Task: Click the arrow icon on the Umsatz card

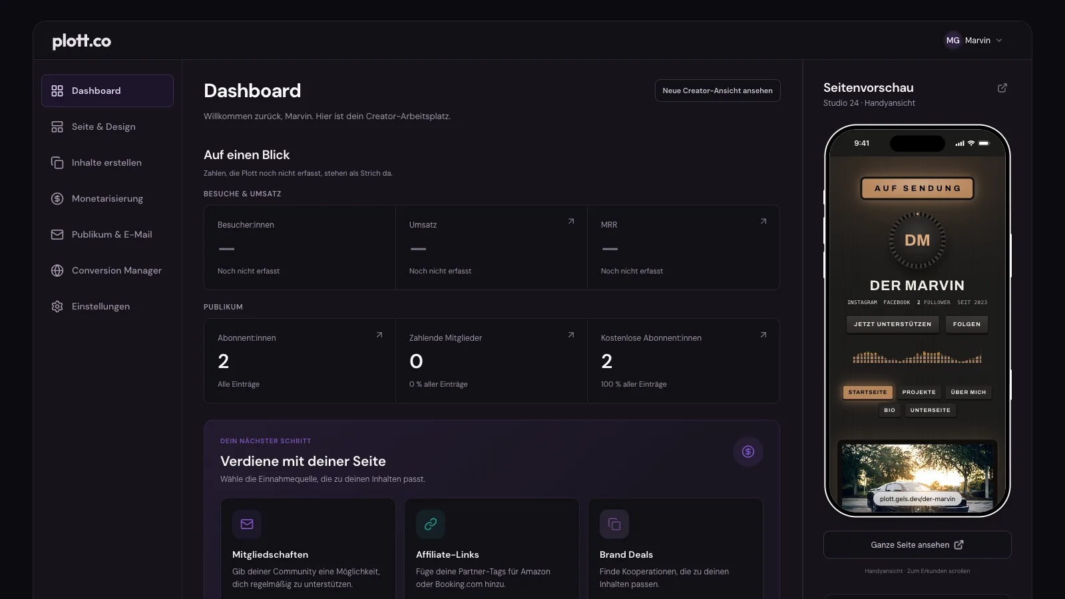Action: pos(571,222)
